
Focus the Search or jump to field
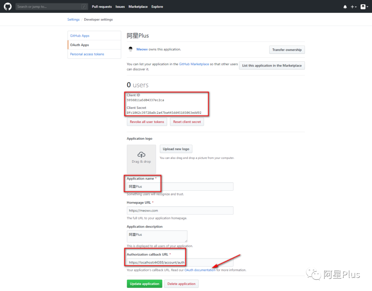click(x=51, y=7)
